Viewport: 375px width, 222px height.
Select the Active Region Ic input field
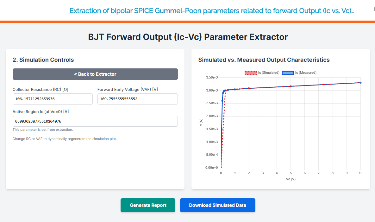point(95,121)
